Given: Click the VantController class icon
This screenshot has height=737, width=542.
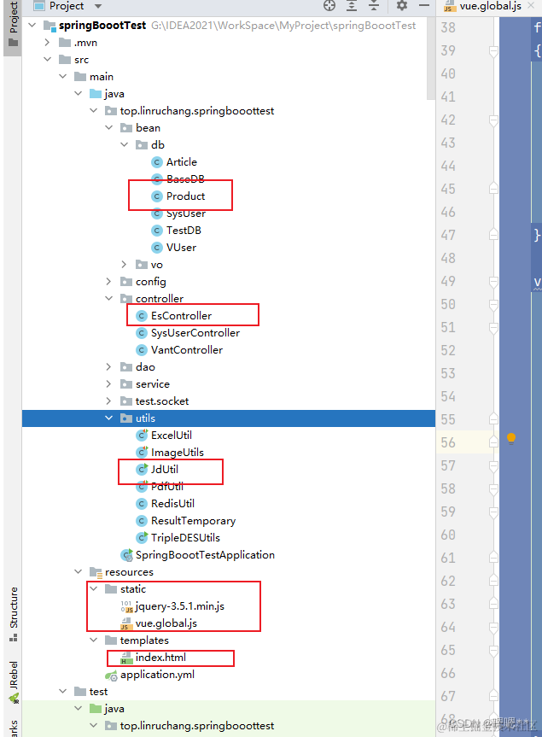Looking at the screenshot, I should point(142,349).
